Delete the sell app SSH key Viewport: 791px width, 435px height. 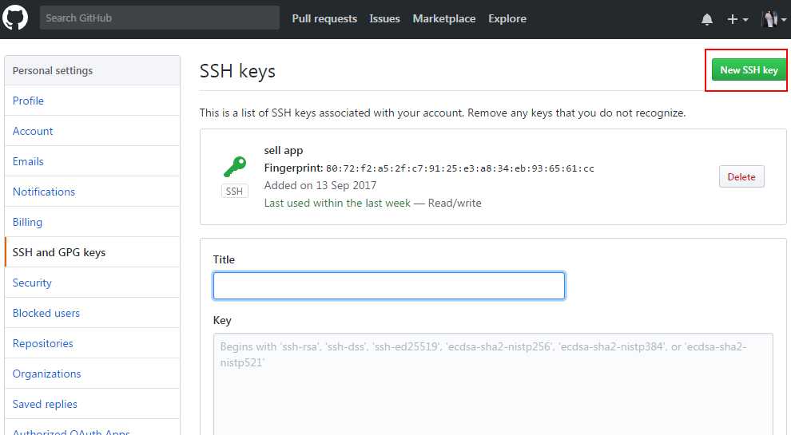(741, 177)
